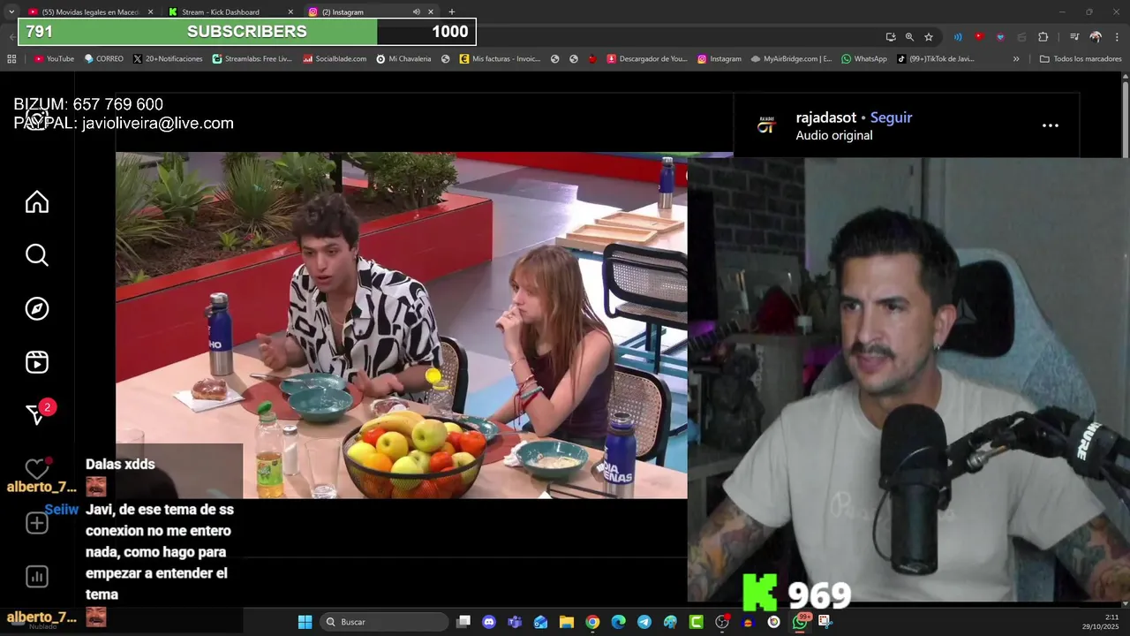The width and height of the screenshot is (1130, 636).
Task: Open the Instagram Reels icon
Action: coord(37,362)
